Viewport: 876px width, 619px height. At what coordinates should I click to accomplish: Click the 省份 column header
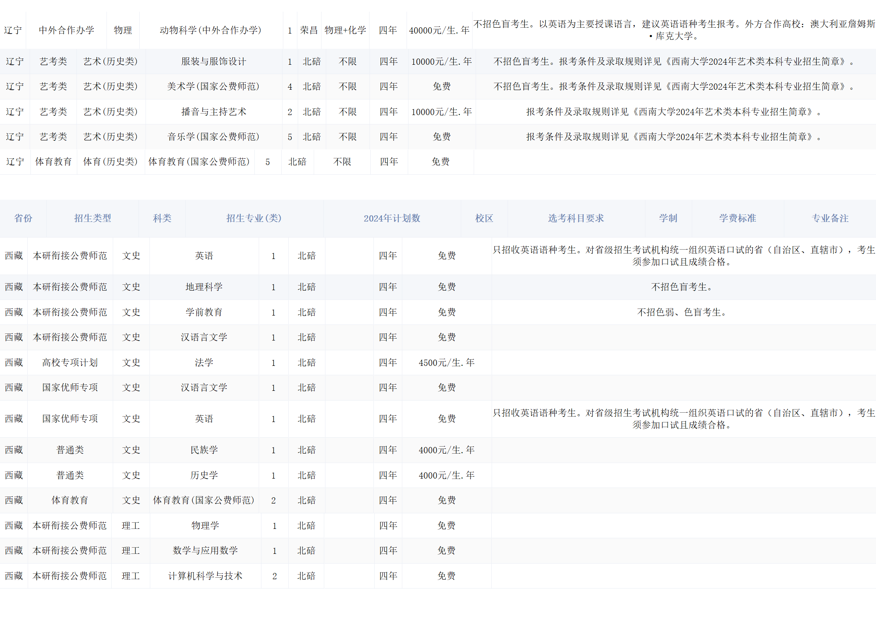click(x=22, y=218)
